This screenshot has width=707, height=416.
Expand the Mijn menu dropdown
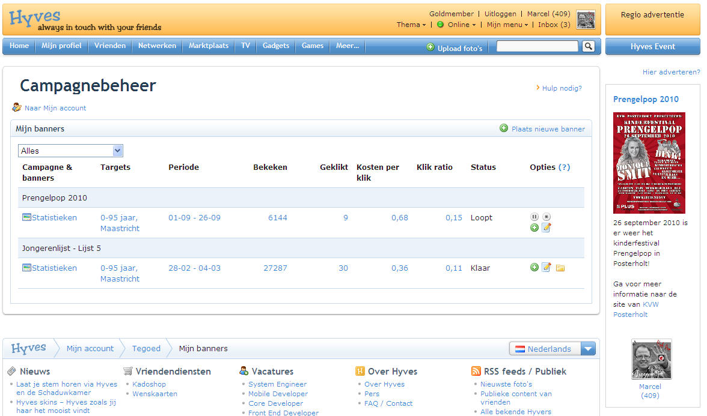coord(507,25)
